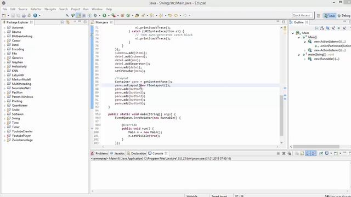Open the Refactor menu
This screenshot has height=197, width=351.
coord(36,9)
